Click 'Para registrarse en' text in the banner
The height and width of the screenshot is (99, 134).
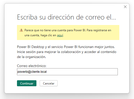click(x=99, y=30)
